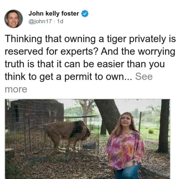Click the blue verified checkmark badge
Image resolution: width=179 pixels, height=179 pixels.
tap(85, 14)
